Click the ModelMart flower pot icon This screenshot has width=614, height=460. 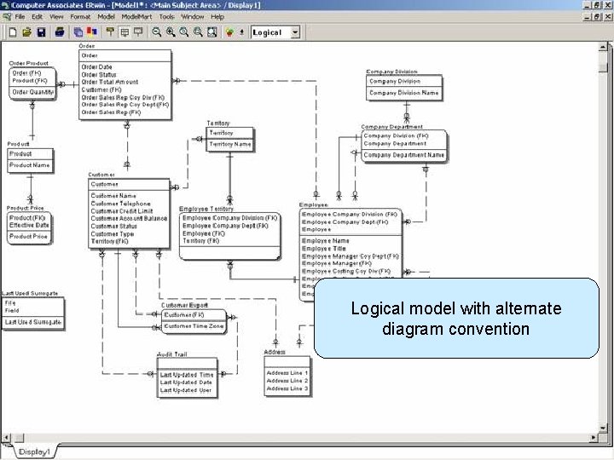(230, 32)
